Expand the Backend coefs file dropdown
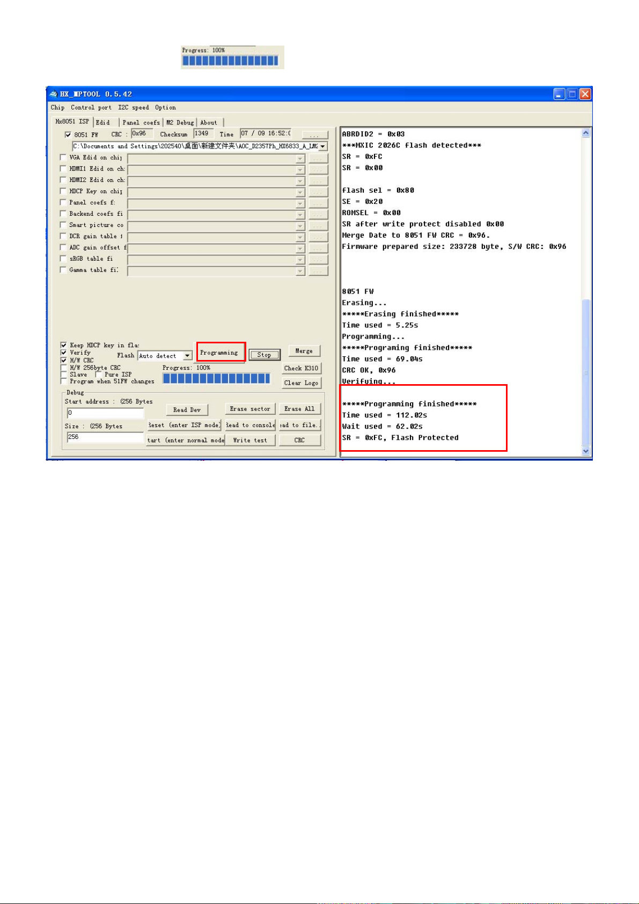This screenshot has width=639, height=904. point(300,215)
